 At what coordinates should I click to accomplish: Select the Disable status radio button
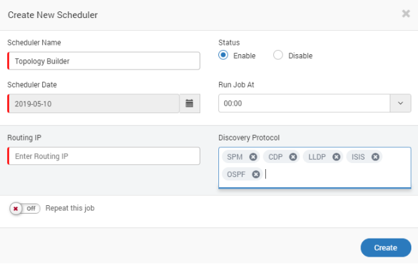(278, 55)
